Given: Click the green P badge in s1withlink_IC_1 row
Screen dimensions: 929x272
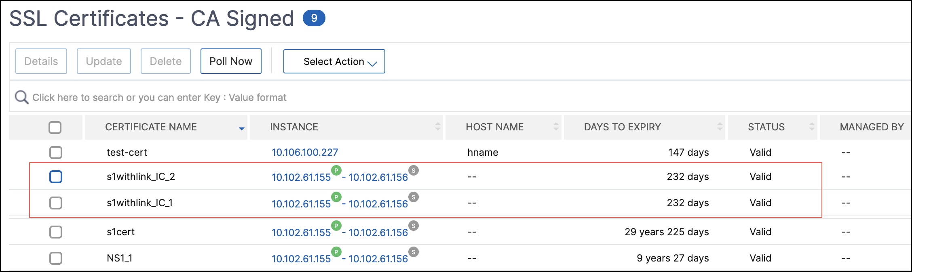Looking at the screenshot, I should point(336,197).
